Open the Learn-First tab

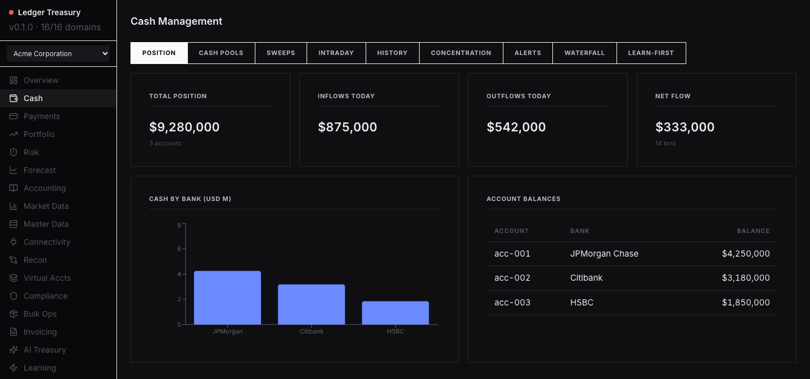pyautogui.click(x=651, y=53)
